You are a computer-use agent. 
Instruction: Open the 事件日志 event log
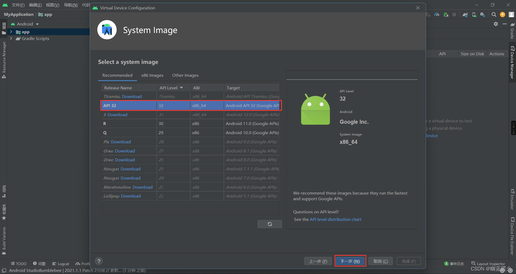pos(454,264)
